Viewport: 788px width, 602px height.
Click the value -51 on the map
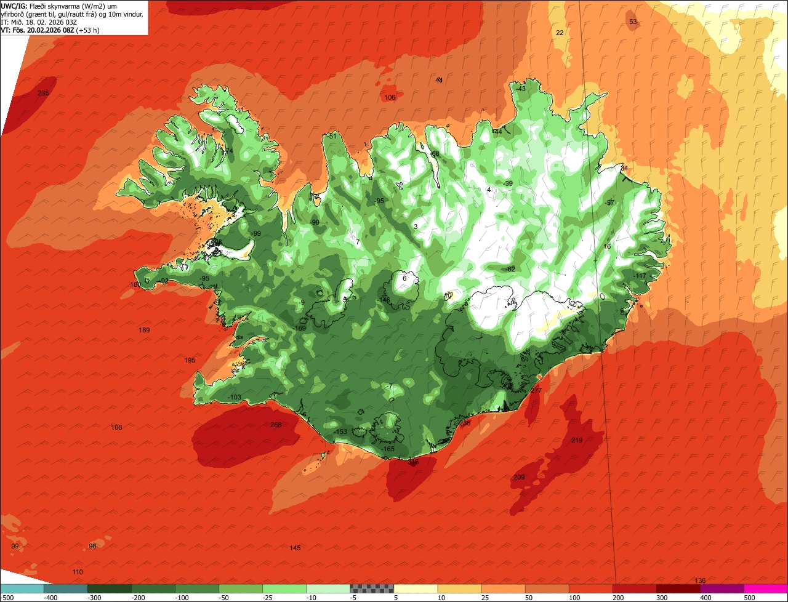pos(332,136)
